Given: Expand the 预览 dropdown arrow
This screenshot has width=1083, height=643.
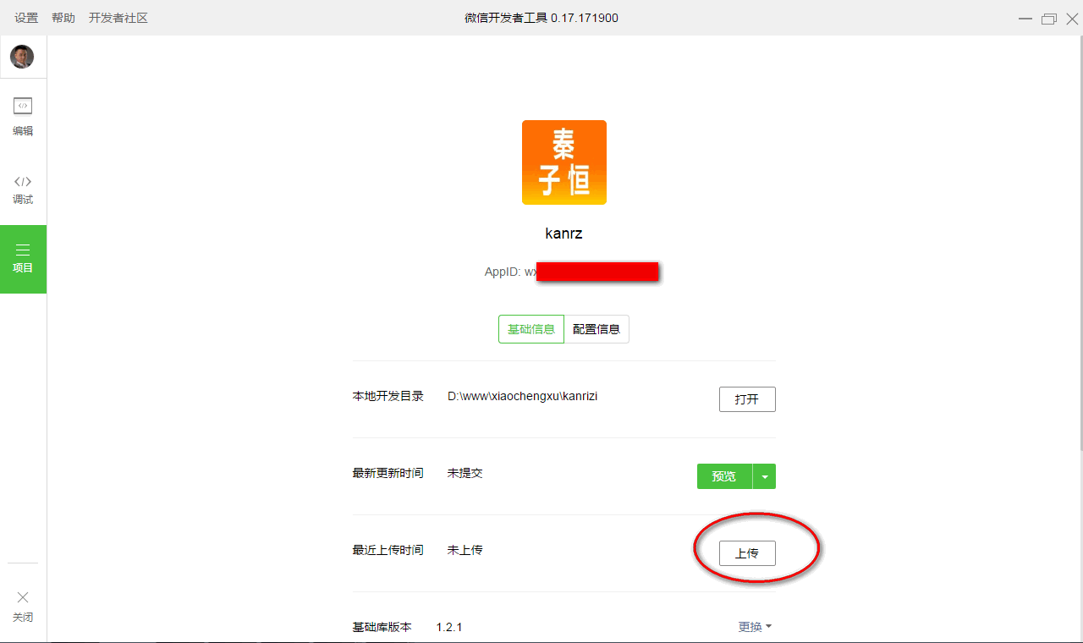Looking at the screenshot, I should coord(765,476).
